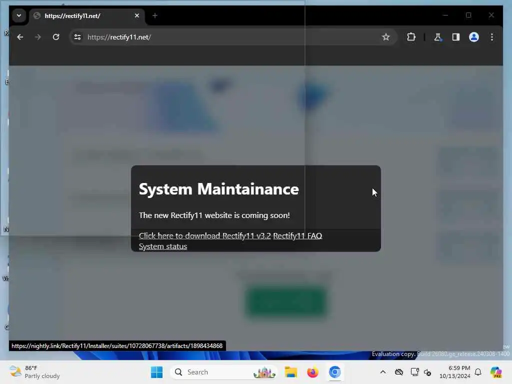The image size is (512, 384).
Task: Toggle the browser side panel
Action: pos(456,37)
